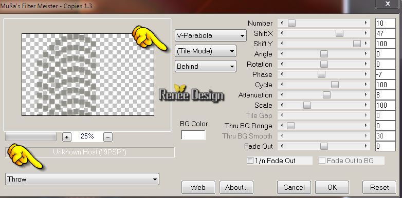Enable the 1/n Fade Out checkbox

(250, 161)
